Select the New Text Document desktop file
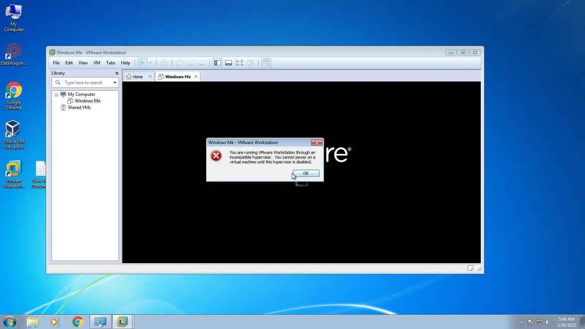Image resolution: width=585 pixels, height=329 pixels. tap(39, 174)
